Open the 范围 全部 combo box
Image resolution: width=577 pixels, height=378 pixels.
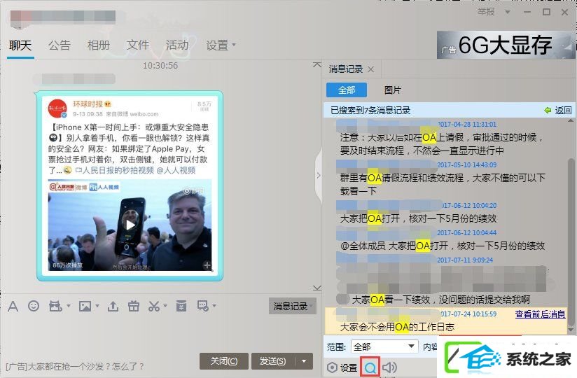pos(384,346)
